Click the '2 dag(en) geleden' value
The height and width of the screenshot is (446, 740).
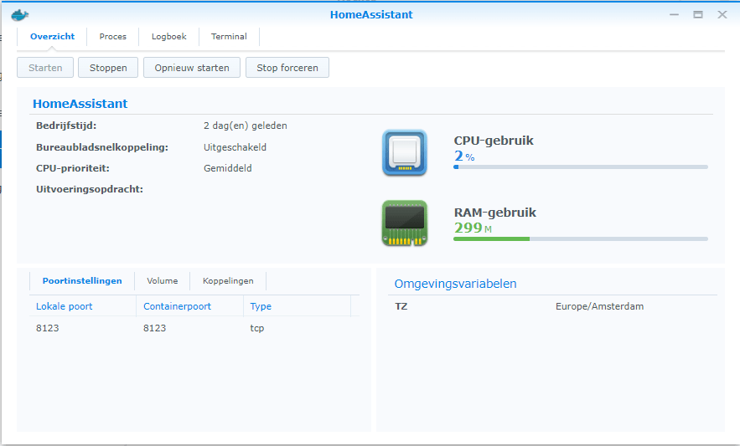click(x=246, y=126)
